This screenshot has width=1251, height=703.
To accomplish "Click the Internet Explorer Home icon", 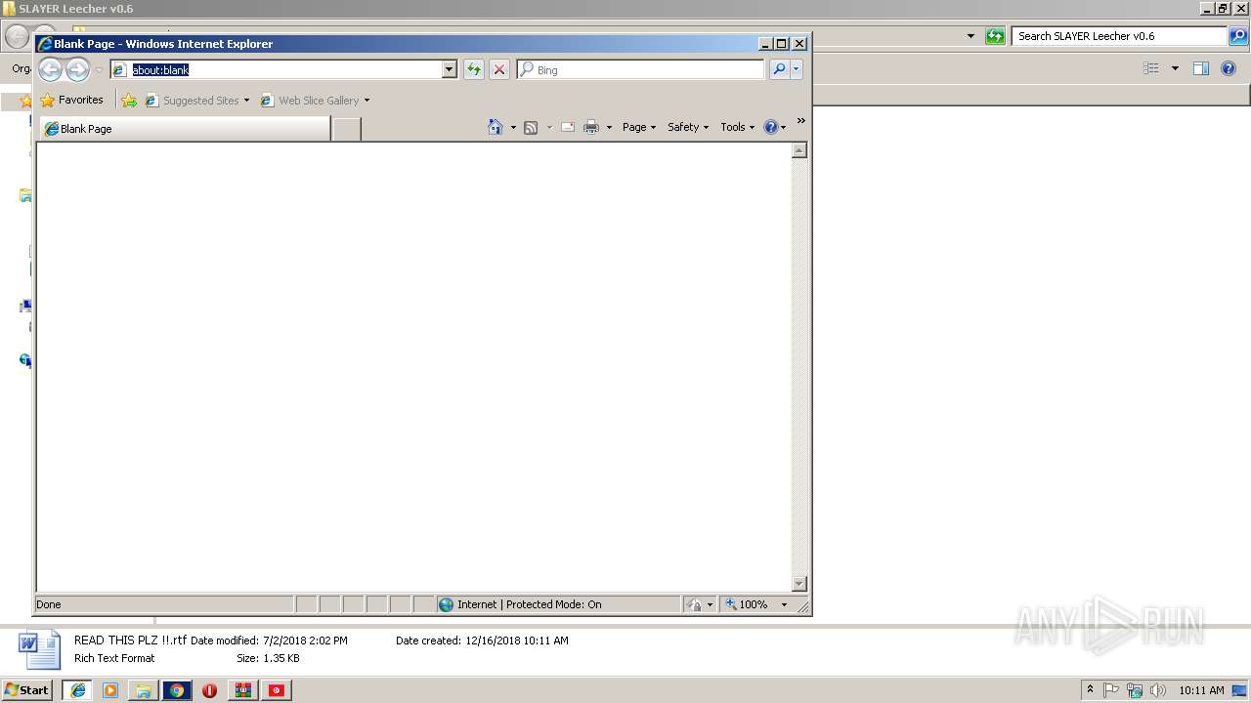I will tap(495, 127).
